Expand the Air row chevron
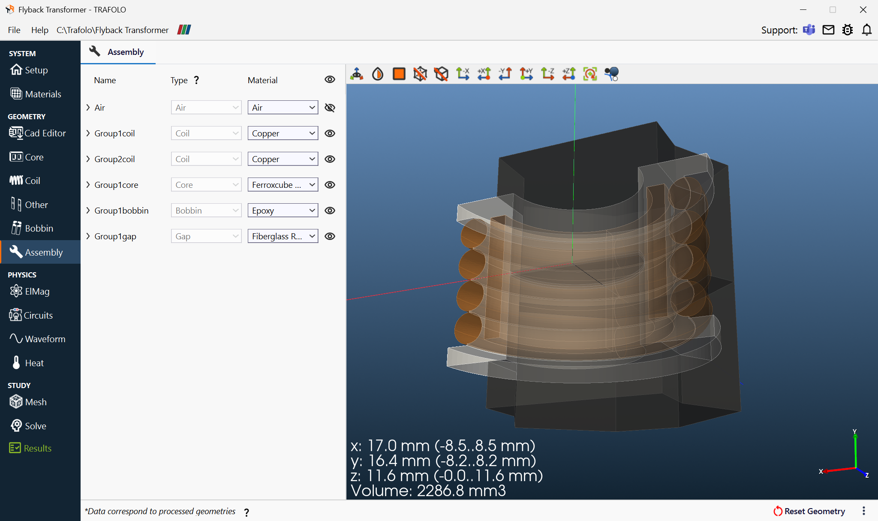 pos(88,108)
